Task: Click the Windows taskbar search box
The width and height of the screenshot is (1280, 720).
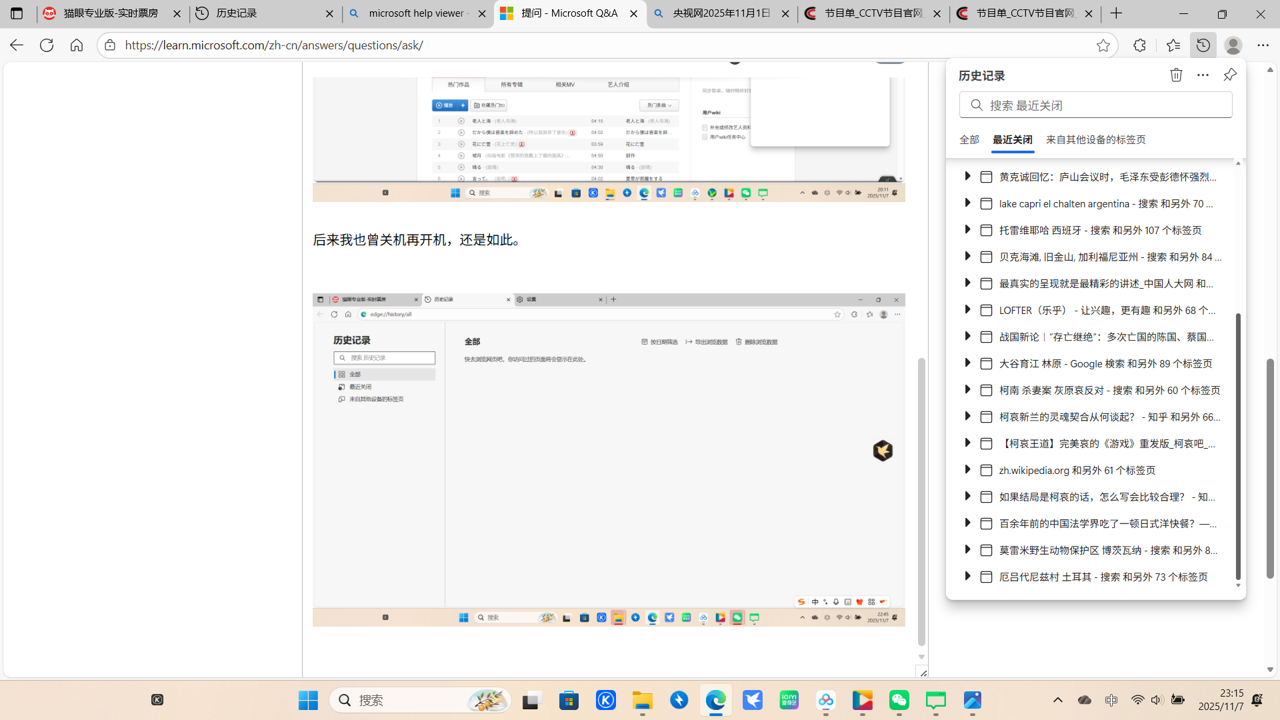Action: [x=420, y=700]
